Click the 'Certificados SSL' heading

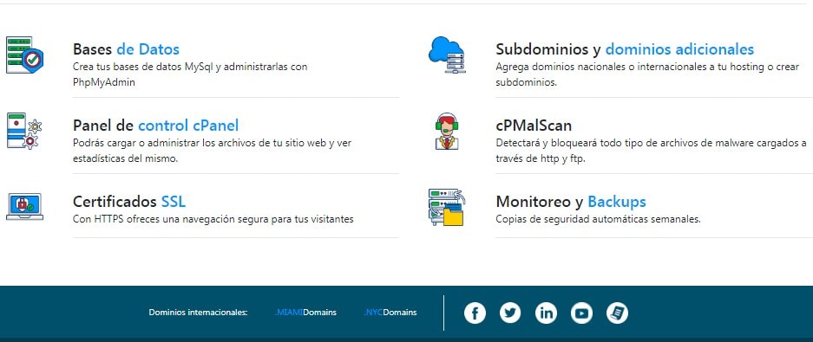[129, 201]
